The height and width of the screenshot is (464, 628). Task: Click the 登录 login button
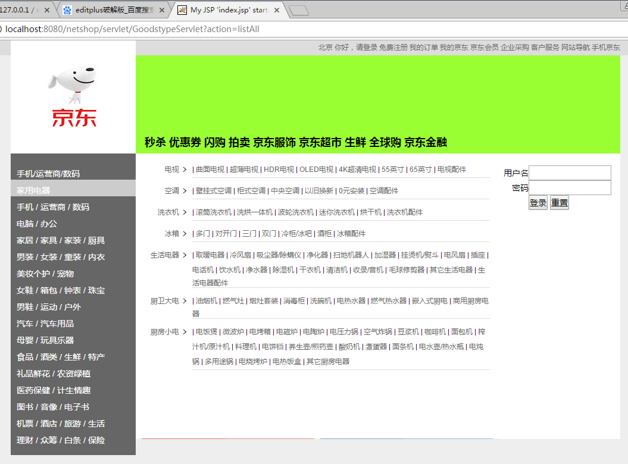coord(538,203)
